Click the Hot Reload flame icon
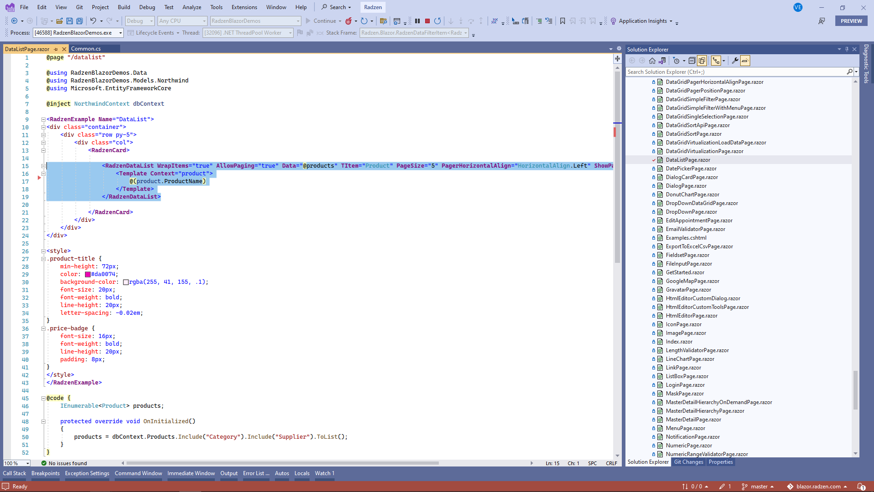This screenshot has width=874, height=492. pyautogui.click(x=349, y=21)
